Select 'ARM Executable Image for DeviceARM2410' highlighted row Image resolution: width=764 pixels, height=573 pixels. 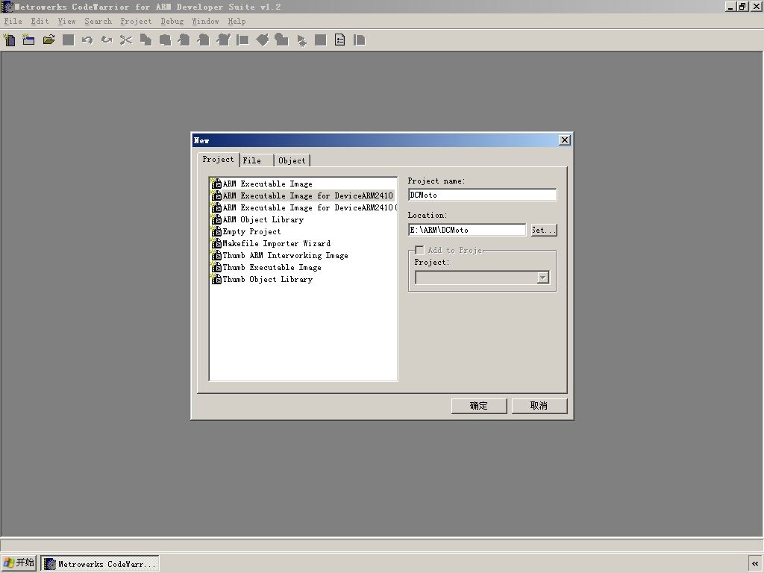(x=302, y=196)
